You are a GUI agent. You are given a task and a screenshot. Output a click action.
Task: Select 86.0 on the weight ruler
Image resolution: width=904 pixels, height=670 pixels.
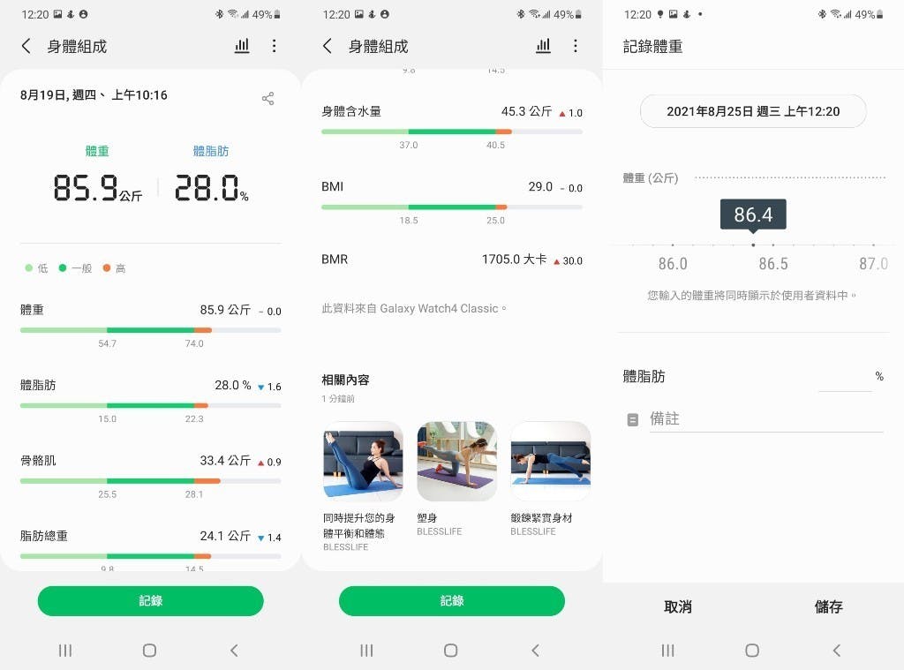(673, 264)
